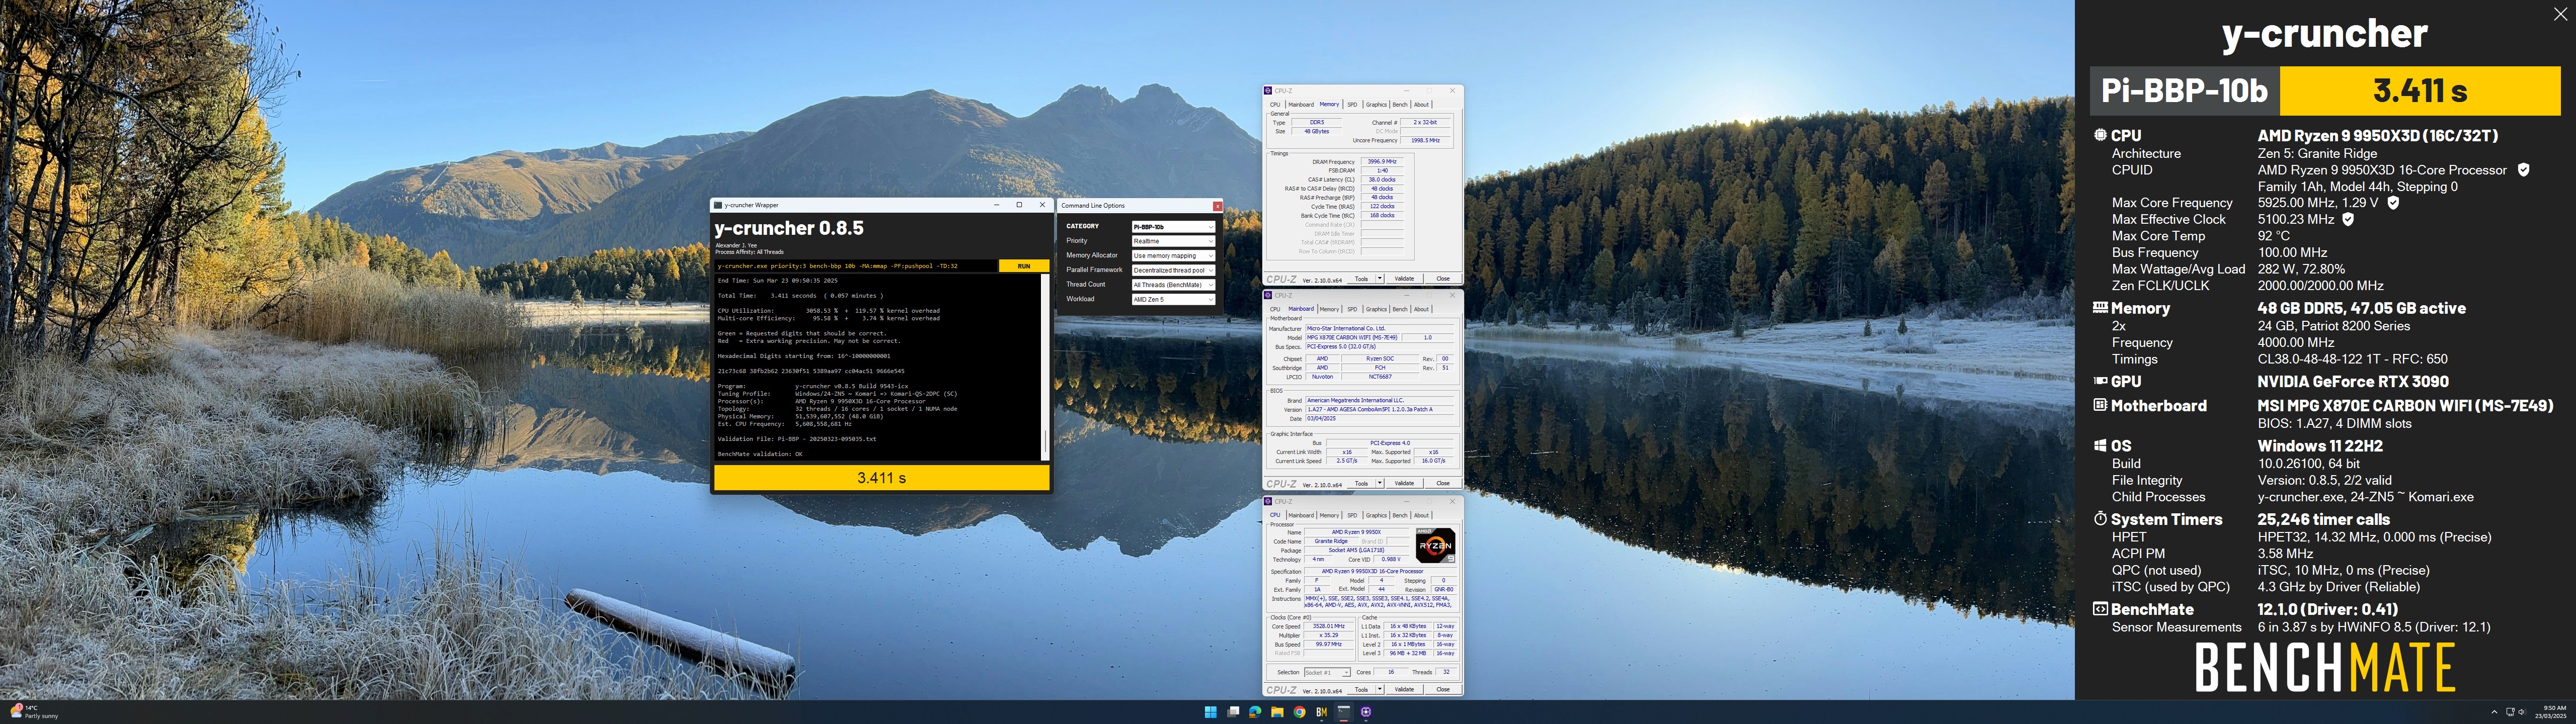
Task: Open the CATEGORY dropdown showing Pi-BBP-10b
Action: (1173, 227)
